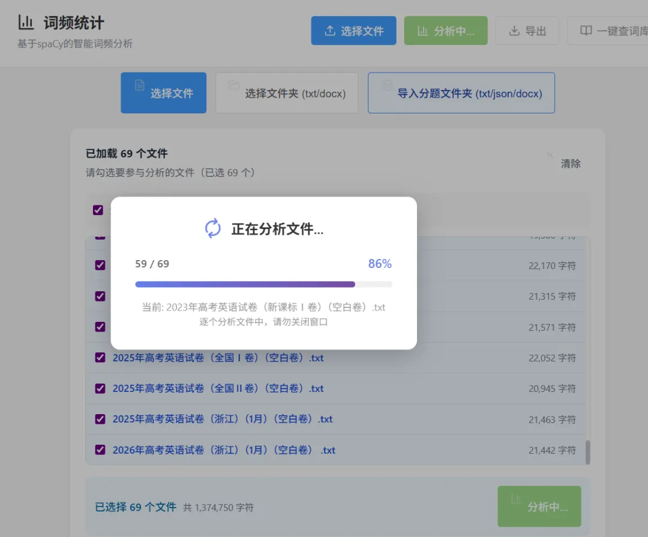This screenshot has width=648, height=537.
Task: Click the X icon next to 清除
Action: click(550, 155)
